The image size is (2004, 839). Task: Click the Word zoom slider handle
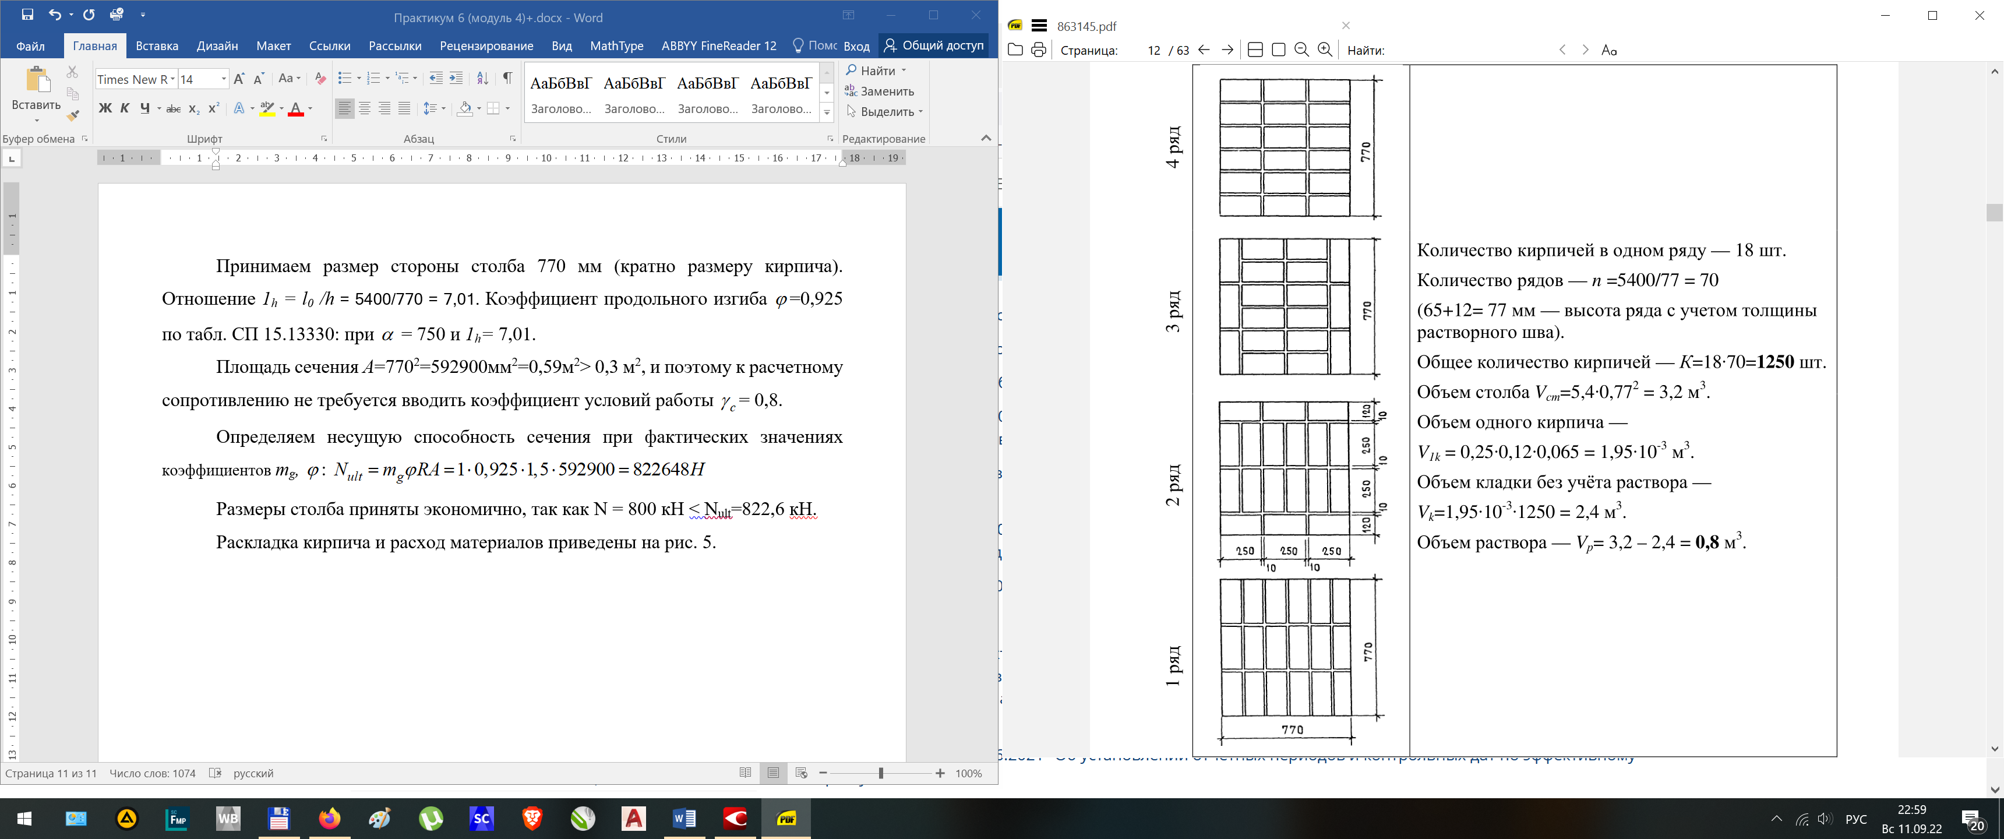(881, 773)
